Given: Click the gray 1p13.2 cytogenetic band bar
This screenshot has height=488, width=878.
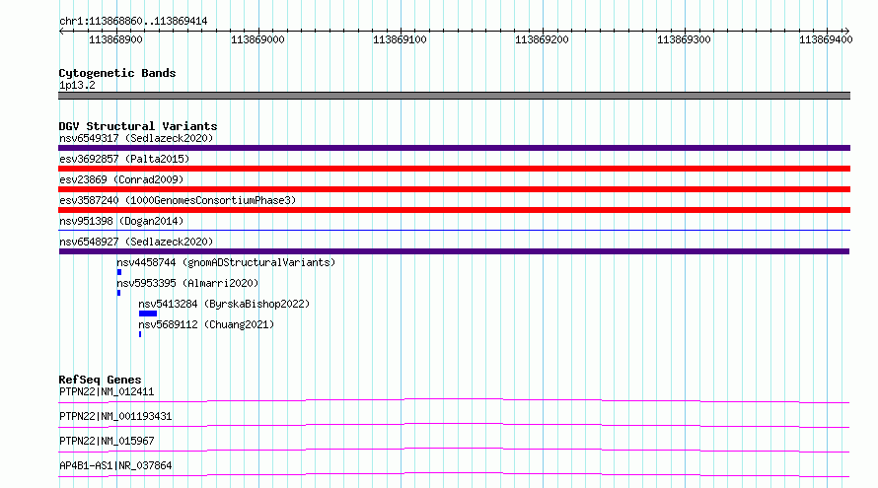Looking at the screenshot, I should pyautogui.click(x=454, y=96).
